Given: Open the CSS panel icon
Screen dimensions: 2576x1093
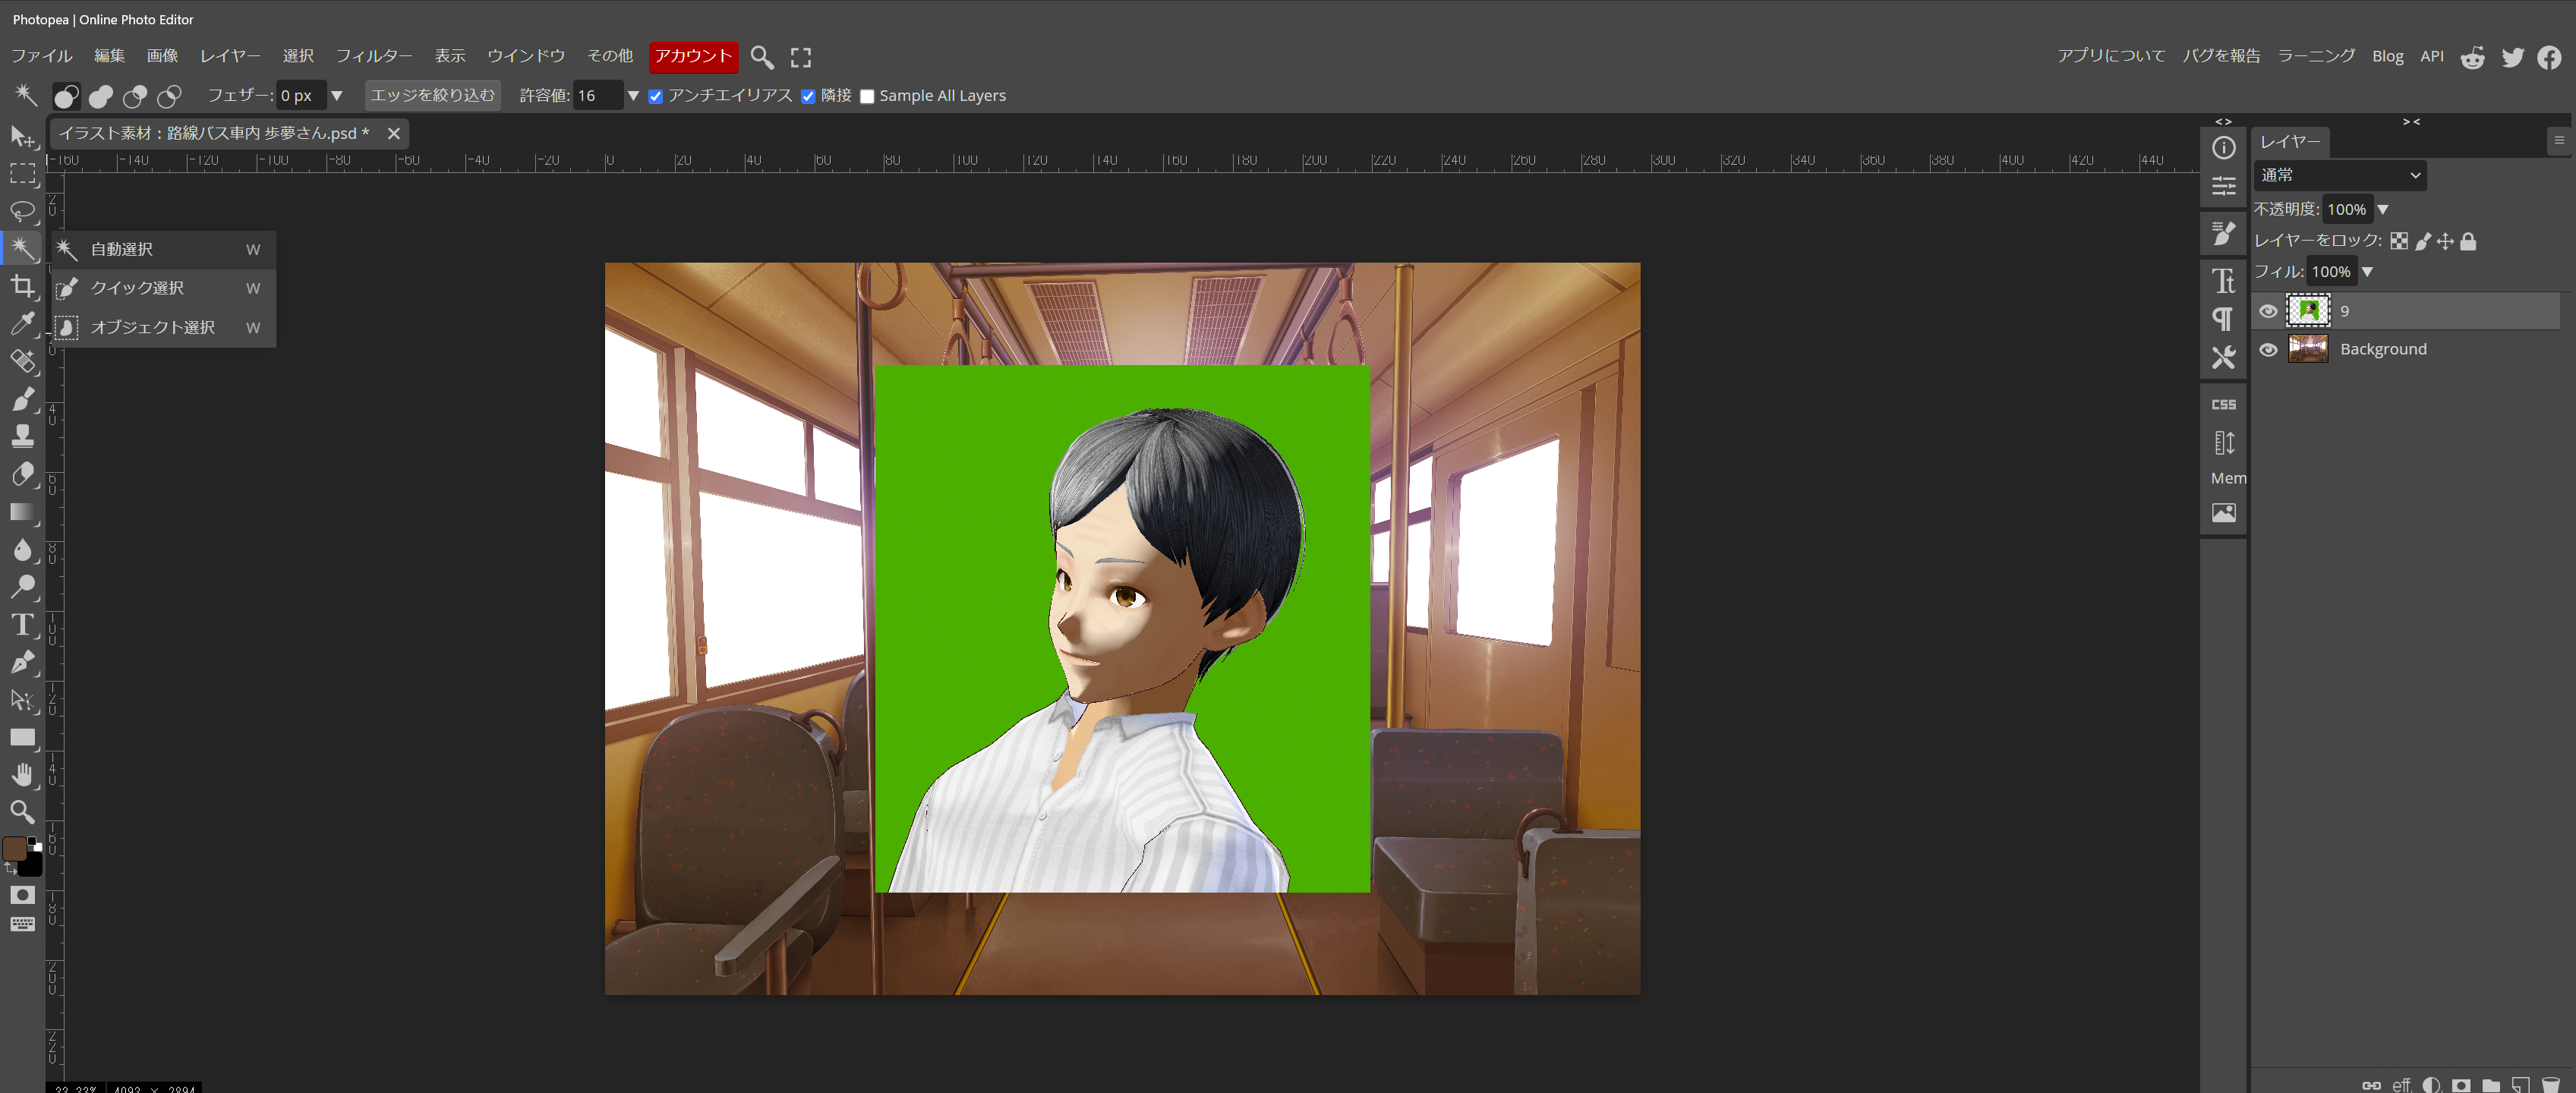Looking at the screenshot, I should (x=2223, y=405).
